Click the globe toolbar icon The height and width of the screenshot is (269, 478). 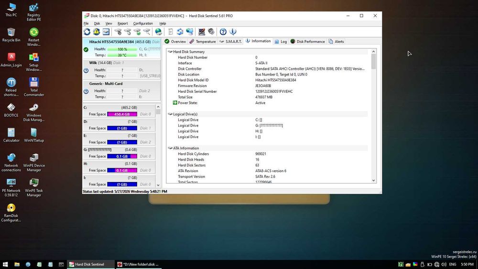pyautogui.click(x=159, y=32)
